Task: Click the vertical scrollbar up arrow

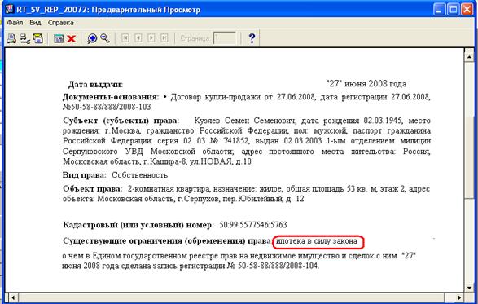Action: pyautogui.click(x=469, y=57)
